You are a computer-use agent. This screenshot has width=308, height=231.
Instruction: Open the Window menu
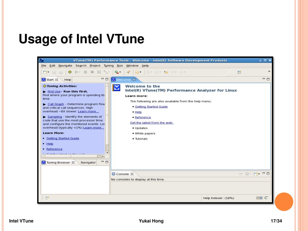(132, 66)
